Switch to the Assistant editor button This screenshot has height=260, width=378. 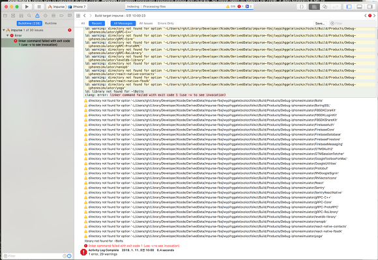325,7
